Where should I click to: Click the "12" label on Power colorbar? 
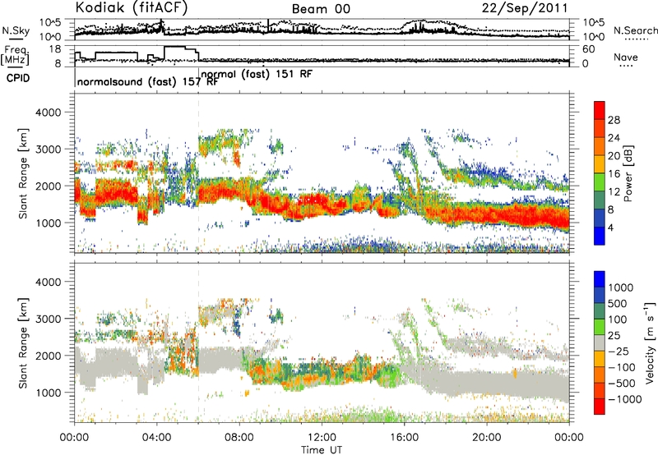click(x=614, y=192)
